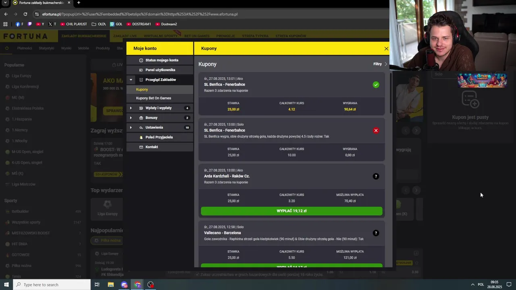Screen dimensions: 516x290
Task: Open the GOL bookmark
Action: pyautogui.click(x=116, y=24)
